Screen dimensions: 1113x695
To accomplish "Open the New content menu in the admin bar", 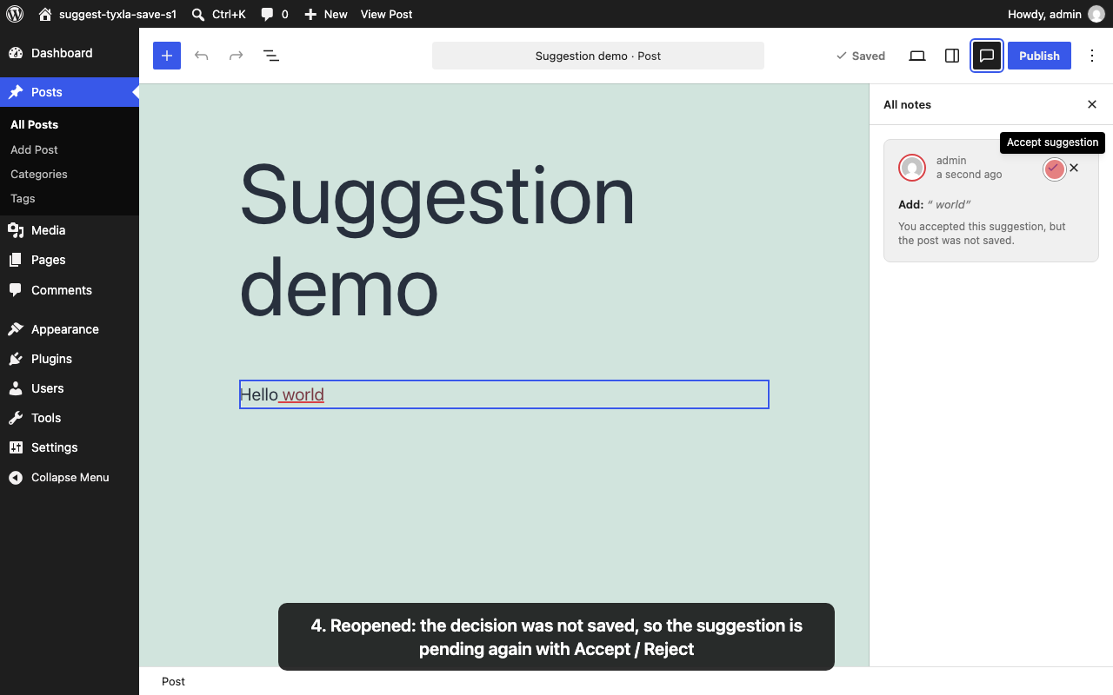I will coord(326,14).
